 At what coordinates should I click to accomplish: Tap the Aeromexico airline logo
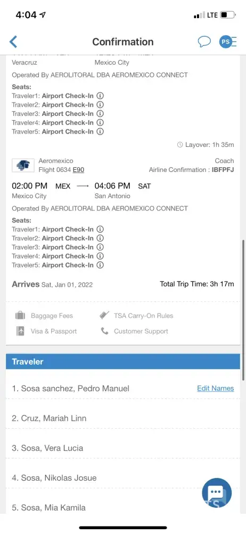pyautogui.click(x=23, y=165)
